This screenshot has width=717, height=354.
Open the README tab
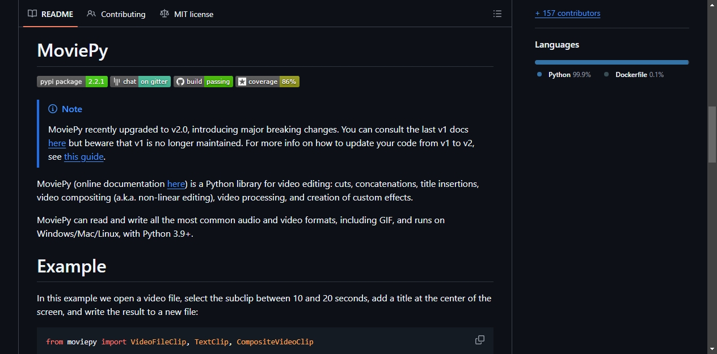50,14
